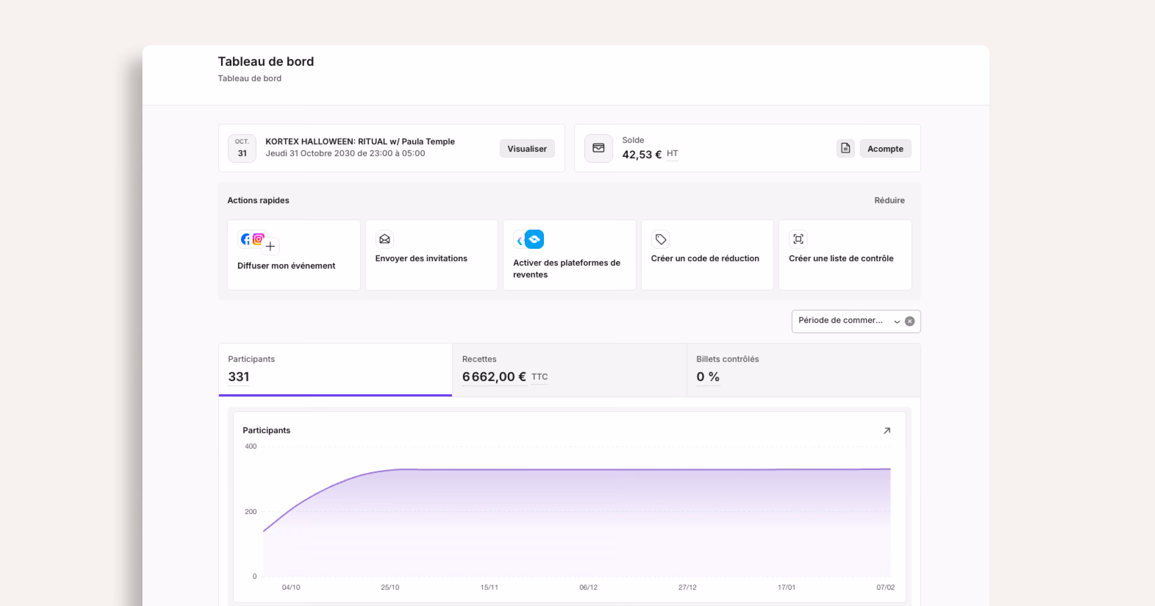Open Créer une liste de contrôle card

click(x=845, y=255)
